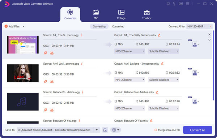Switch to the Converted list tab
This screenshot has height=138, width=217.
point(118,26)
